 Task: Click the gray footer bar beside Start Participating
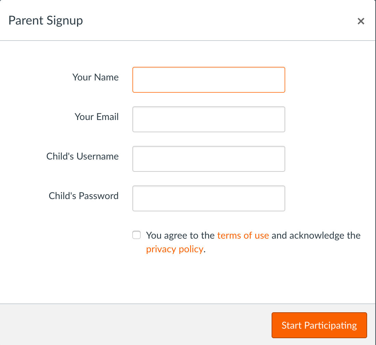[136, 325]
